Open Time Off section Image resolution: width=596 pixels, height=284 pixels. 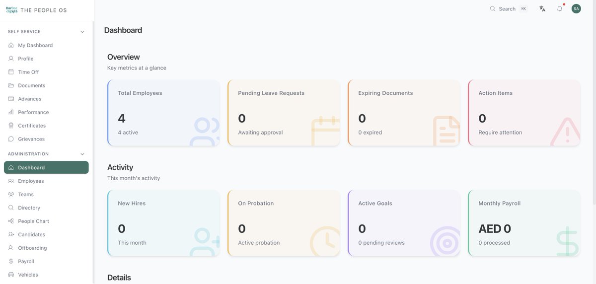pos(46,72)
